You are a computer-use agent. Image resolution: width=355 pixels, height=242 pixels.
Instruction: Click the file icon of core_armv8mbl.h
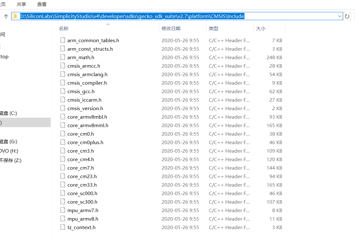(x=63, y=117)
